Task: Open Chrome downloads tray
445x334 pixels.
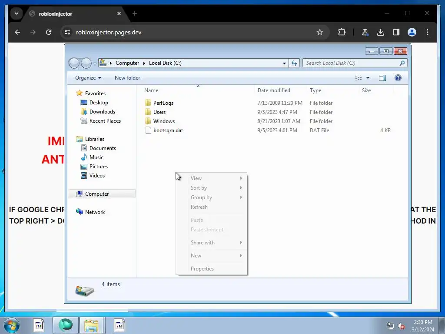Action: (x=381, y=32)
